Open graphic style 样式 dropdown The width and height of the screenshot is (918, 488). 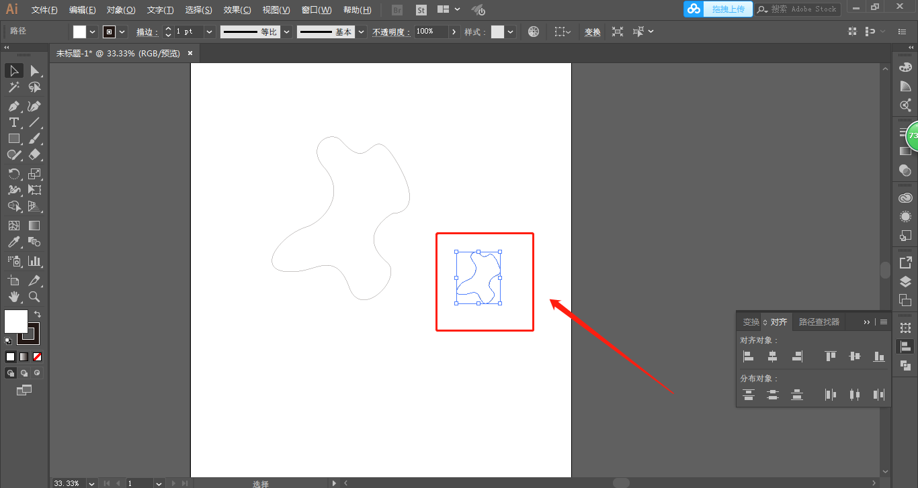(x=511, y=32)
